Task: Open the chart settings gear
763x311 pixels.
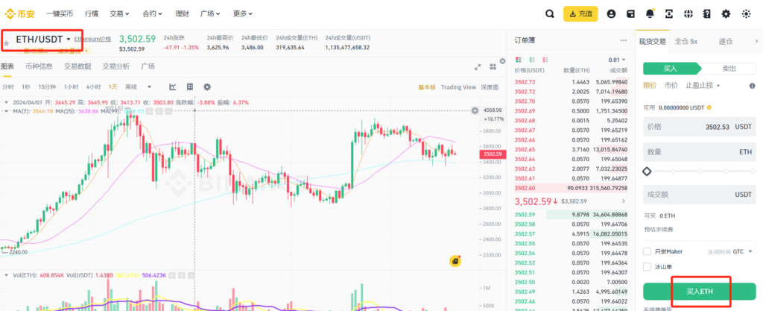Action: tap(207, 87)
